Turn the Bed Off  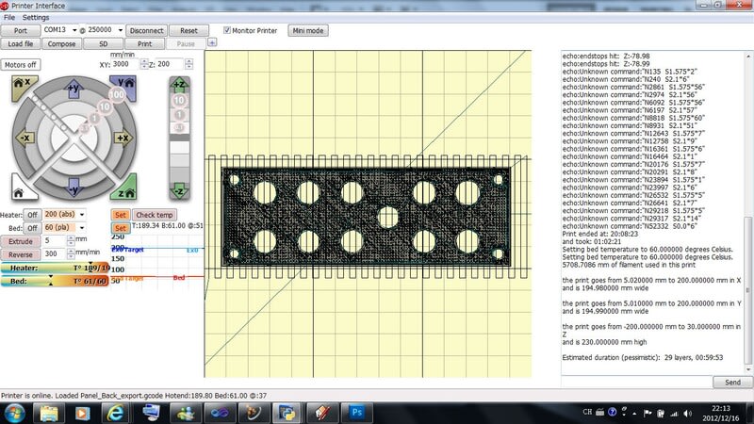[32, 228]
